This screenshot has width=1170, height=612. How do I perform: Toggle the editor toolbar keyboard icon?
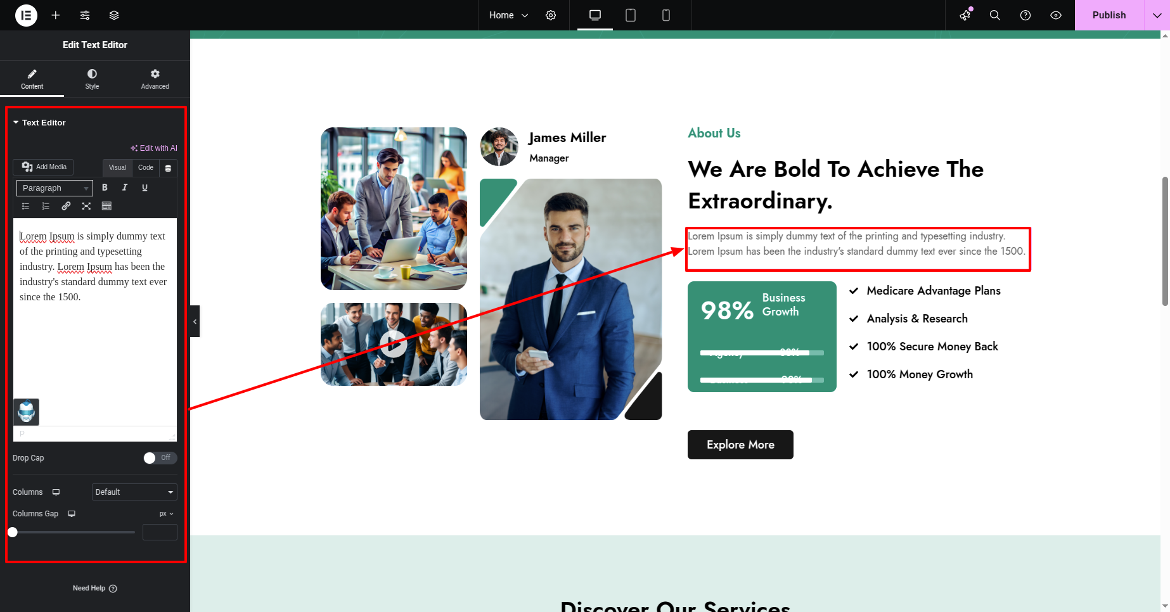106,206
